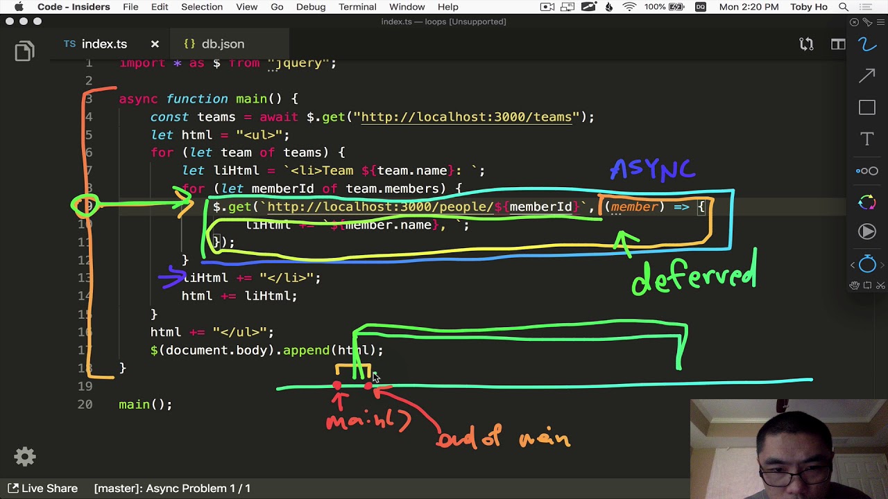Screen dimensions: 888x499
Task: Click the hand pan tool icon
Action: [x=855, y=286]
